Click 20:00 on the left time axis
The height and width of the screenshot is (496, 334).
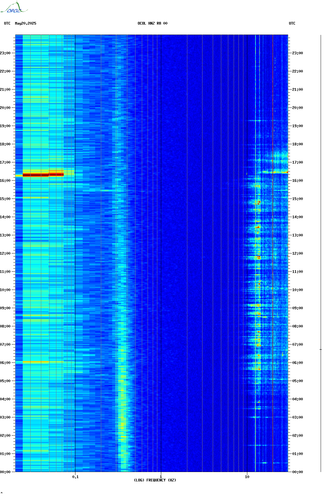coord(5,108)
